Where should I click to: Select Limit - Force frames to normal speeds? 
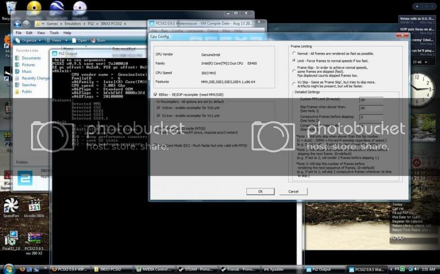pos(294,60)
